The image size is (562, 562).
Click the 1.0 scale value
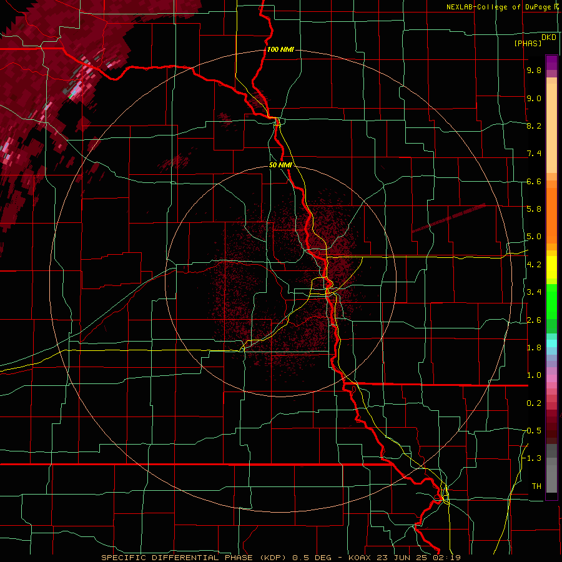[534, 375]
